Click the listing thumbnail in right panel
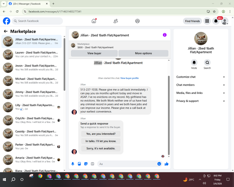The height and width of the screenshot is (187, 234). (201, 38)
